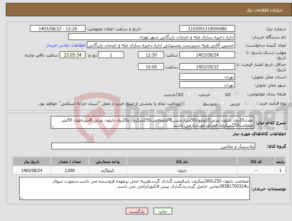Click the واحد شمارش column header
Viewport: 292px width, 221px height.
coord(108,161)
